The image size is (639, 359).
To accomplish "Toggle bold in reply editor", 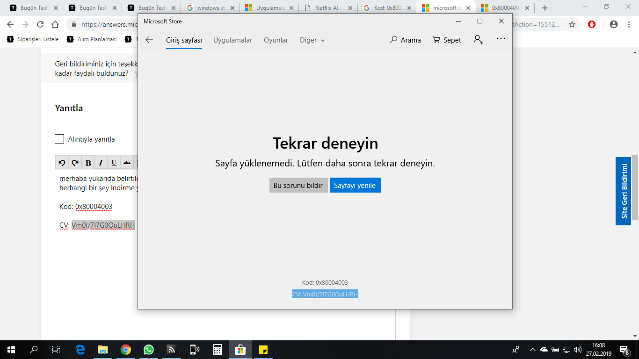I will (88, 163).
